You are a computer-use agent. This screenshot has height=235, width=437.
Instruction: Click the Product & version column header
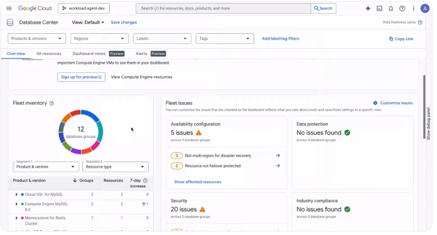pos(29,180)
